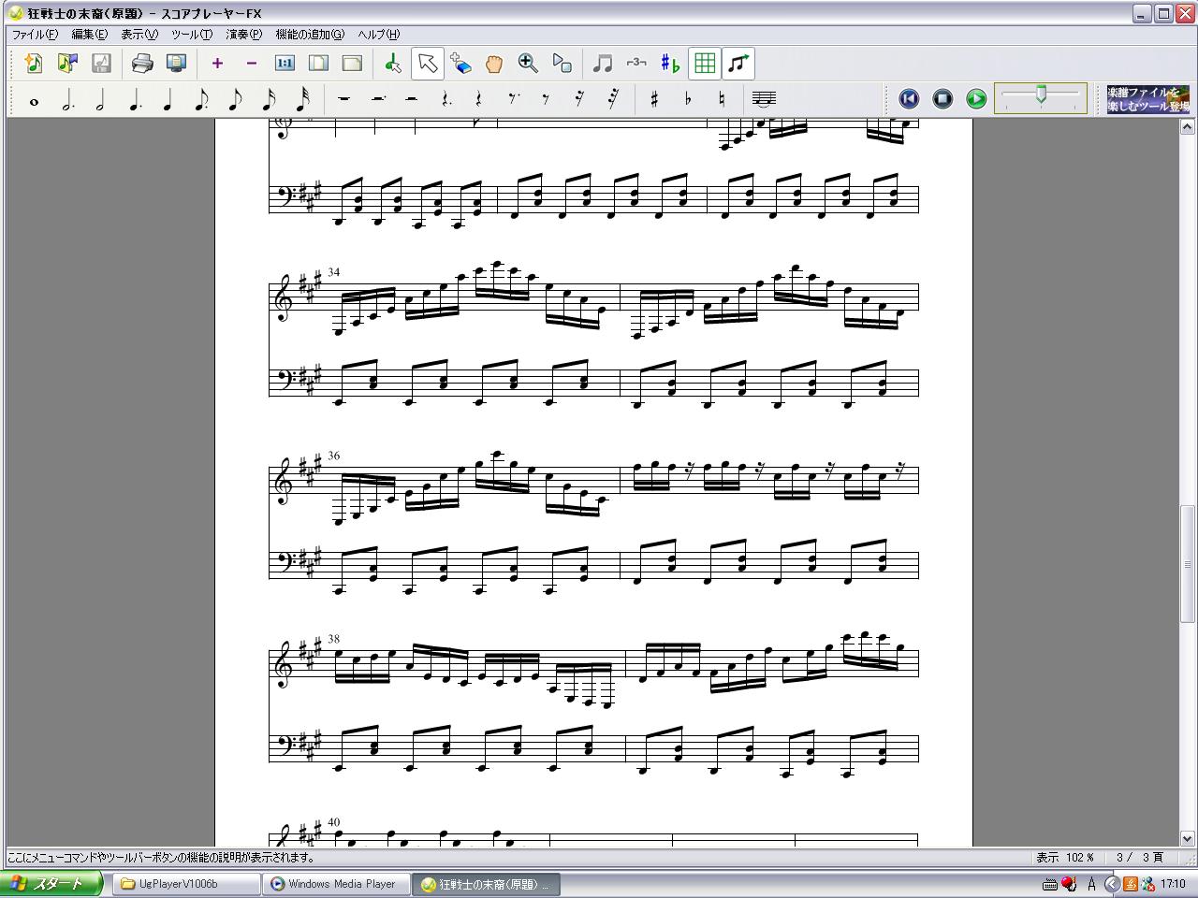Select the eraser tool
1198x898 pixels.
coord(460,64)
